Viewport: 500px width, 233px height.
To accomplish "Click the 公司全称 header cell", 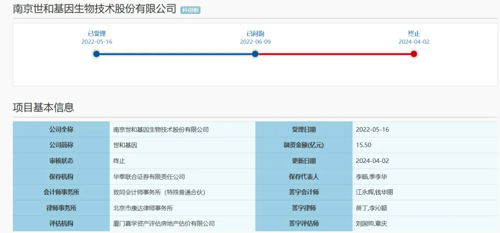I will coord(61,129).
